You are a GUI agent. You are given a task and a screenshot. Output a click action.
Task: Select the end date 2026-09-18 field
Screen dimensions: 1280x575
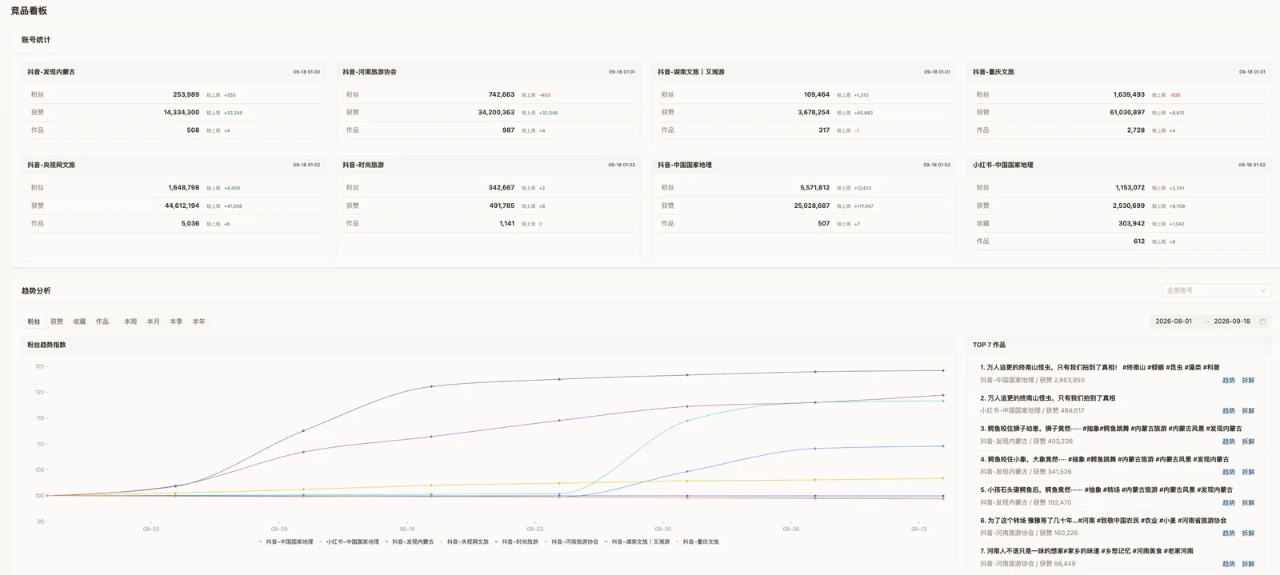(x=1231, y=321)
